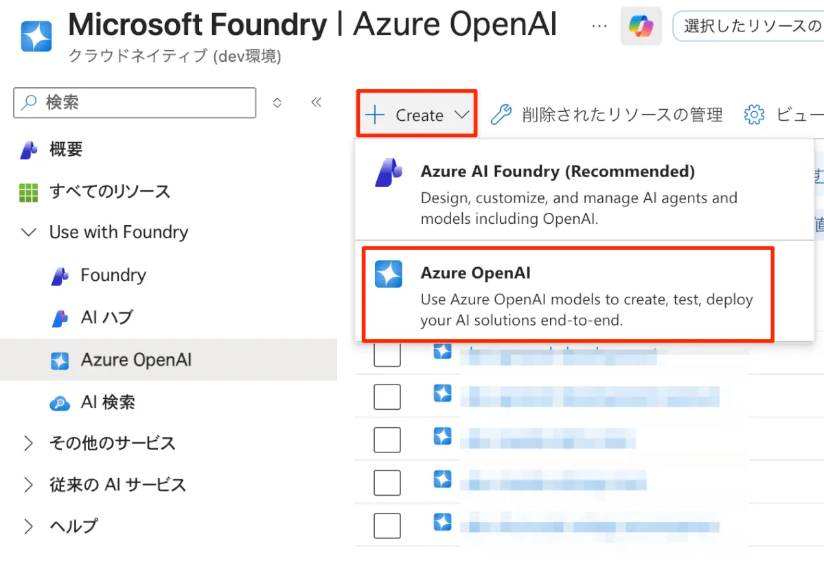Open the 概要 overview page
The width and height of the screenshot is (824, 574).
(66, 150)
